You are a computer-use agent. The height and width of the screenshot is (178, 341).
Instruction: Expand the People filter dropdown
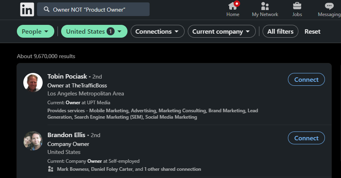[35, 31]
